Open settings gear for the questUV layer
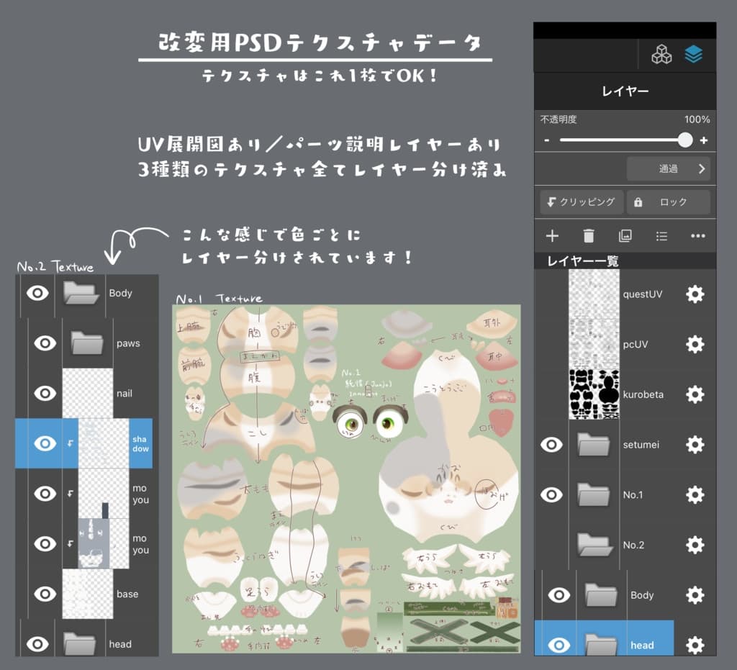This screenshot has width=737, height=670. [x=695, y=294]
